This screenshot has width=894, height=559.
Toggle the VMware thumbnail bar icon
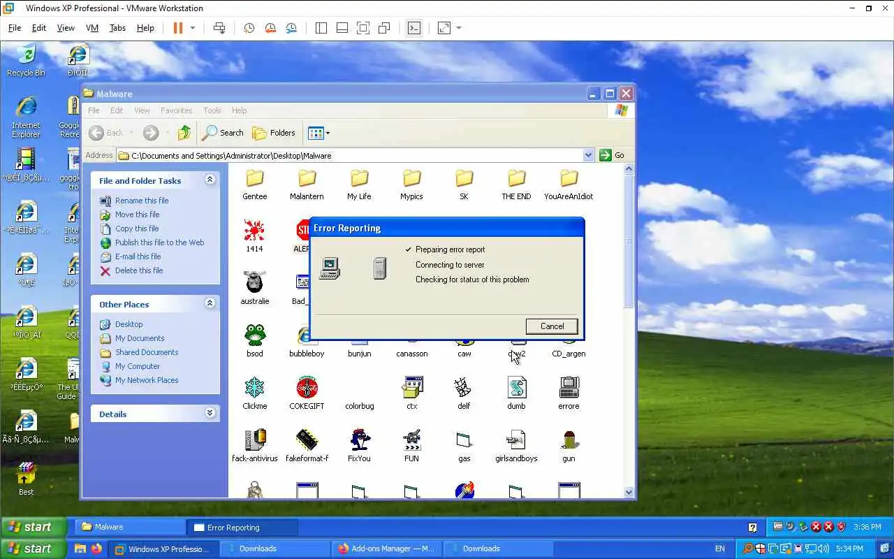coord(342,28)
